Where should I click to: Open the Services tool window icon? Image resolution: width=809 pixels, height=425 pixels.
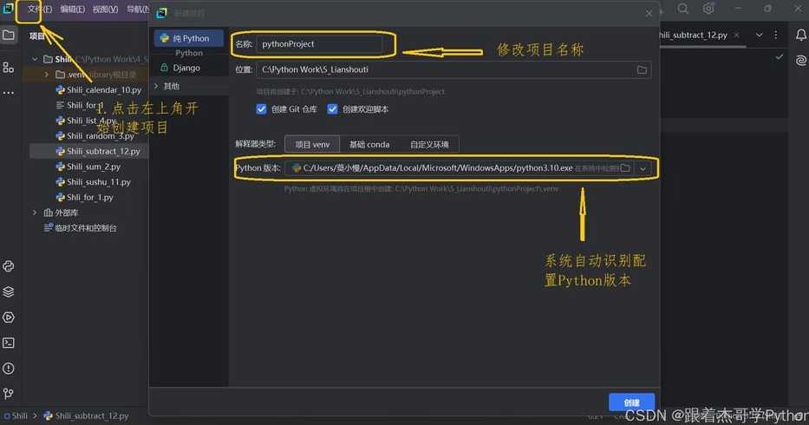pos(9,317)
